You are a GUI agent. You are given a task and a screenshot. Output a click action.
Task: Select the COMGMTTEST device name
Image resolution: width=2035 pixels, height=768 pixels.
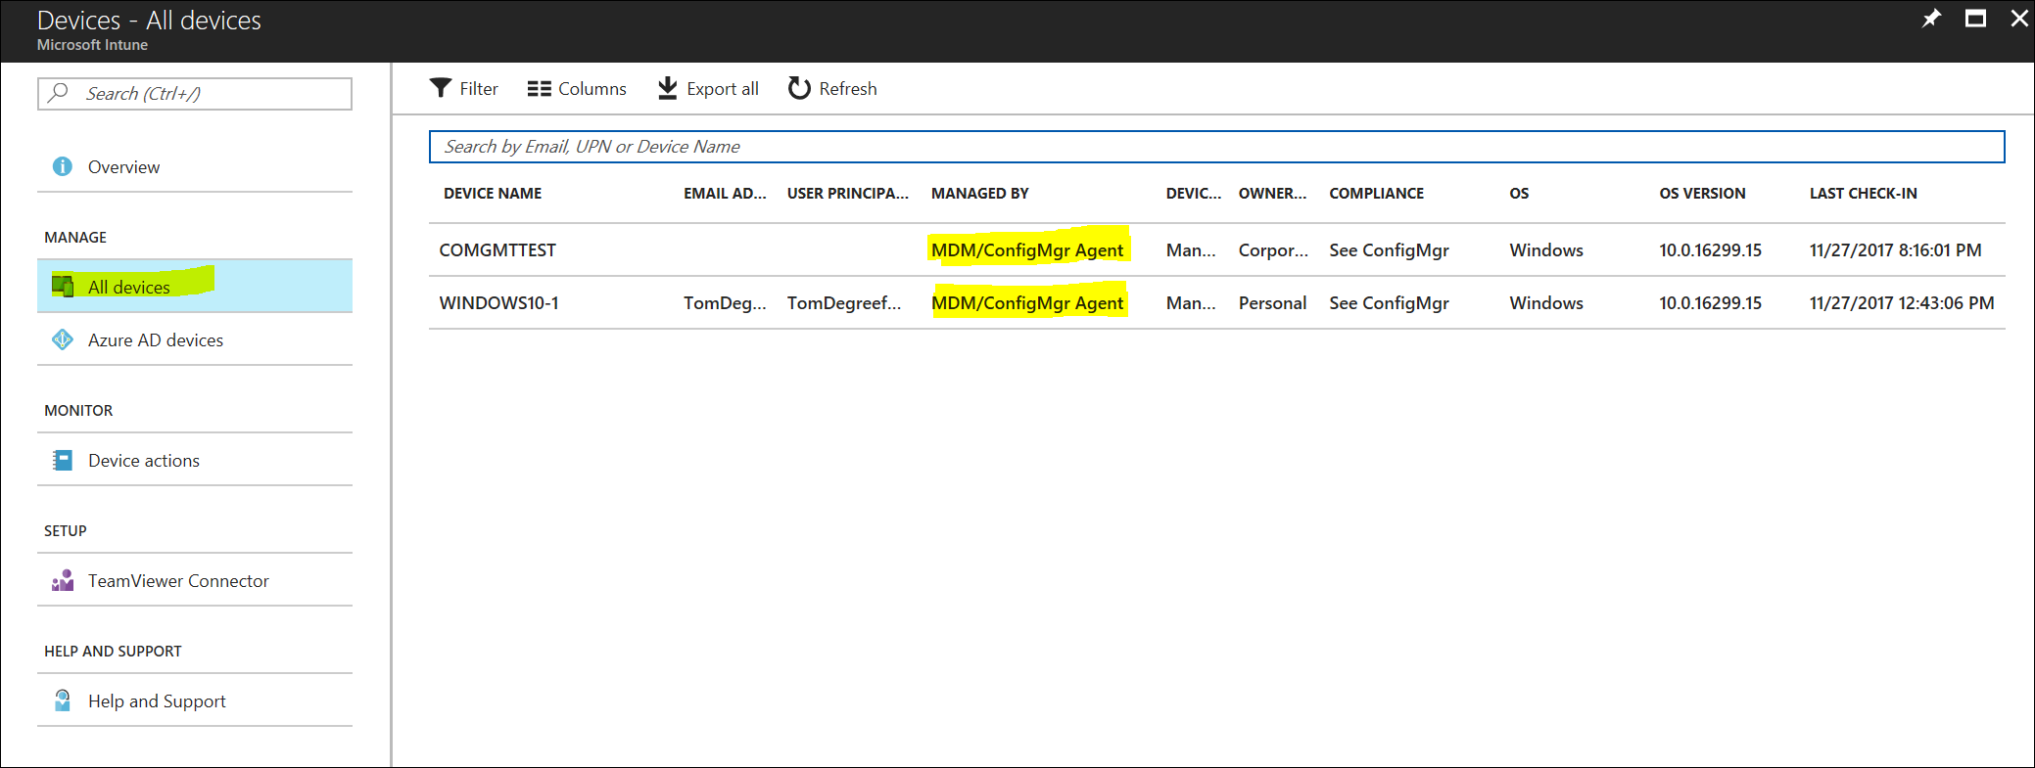(x=497, y=250)
